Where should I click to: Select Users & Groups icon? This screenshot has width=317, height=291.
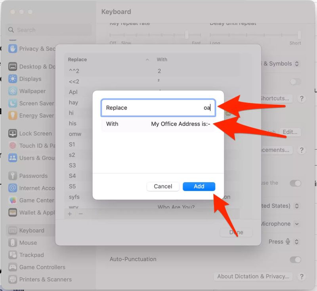point(13,158)
